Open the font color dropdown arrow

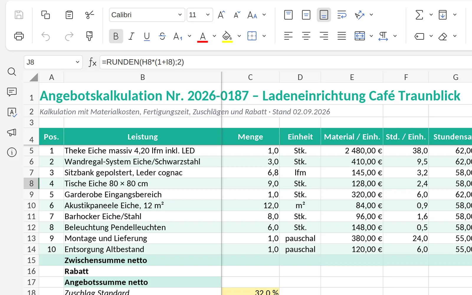coord(214,36)
